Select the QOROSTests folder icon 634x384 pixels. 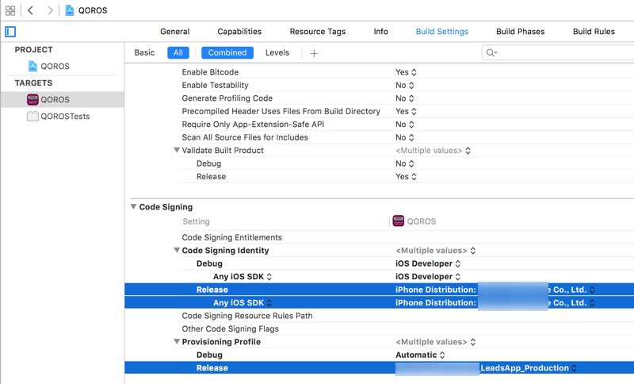pos(32,116)
